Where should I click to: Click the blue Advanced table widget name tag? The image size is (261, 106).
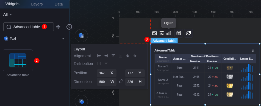(164, 41)
